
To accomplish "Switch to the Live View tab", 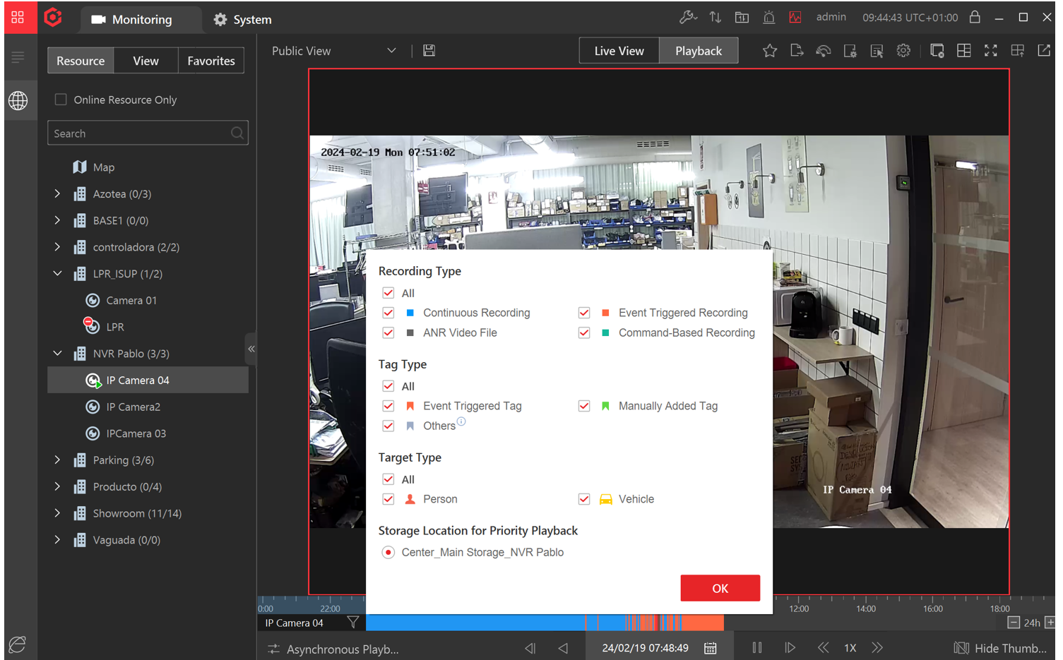I will [x=619, y=50].
